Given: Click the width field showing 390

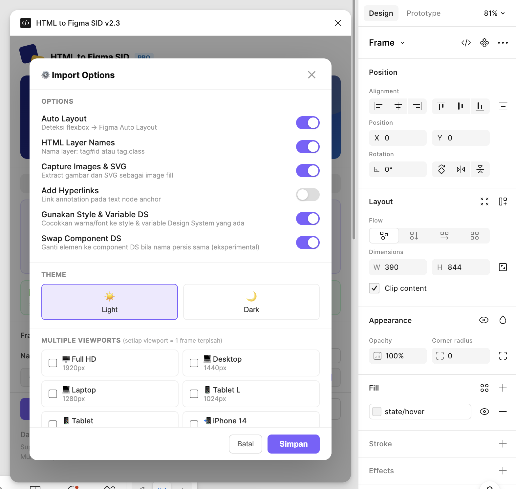Looking at the screenshot, I should coord(398,267).
